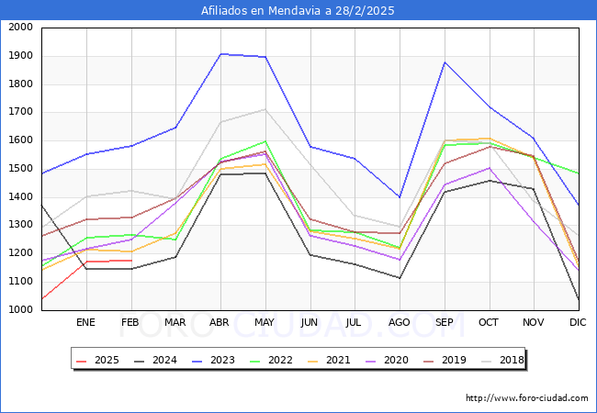Screen dimensions: 597x413
Task: Click the OCT month axis label
Action: tap(489, 322)
